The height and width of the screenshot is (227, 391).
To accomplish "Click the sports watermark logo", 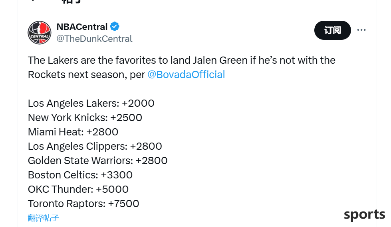I will click(x=364, y=214).
